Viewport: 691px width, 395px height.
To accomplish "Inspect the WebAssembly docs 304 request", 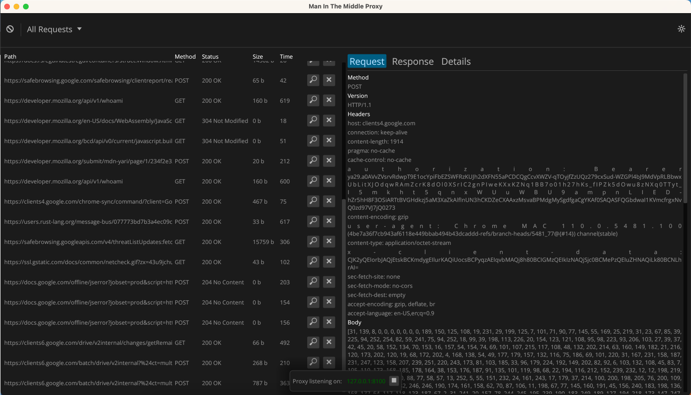I will point(313,121).
